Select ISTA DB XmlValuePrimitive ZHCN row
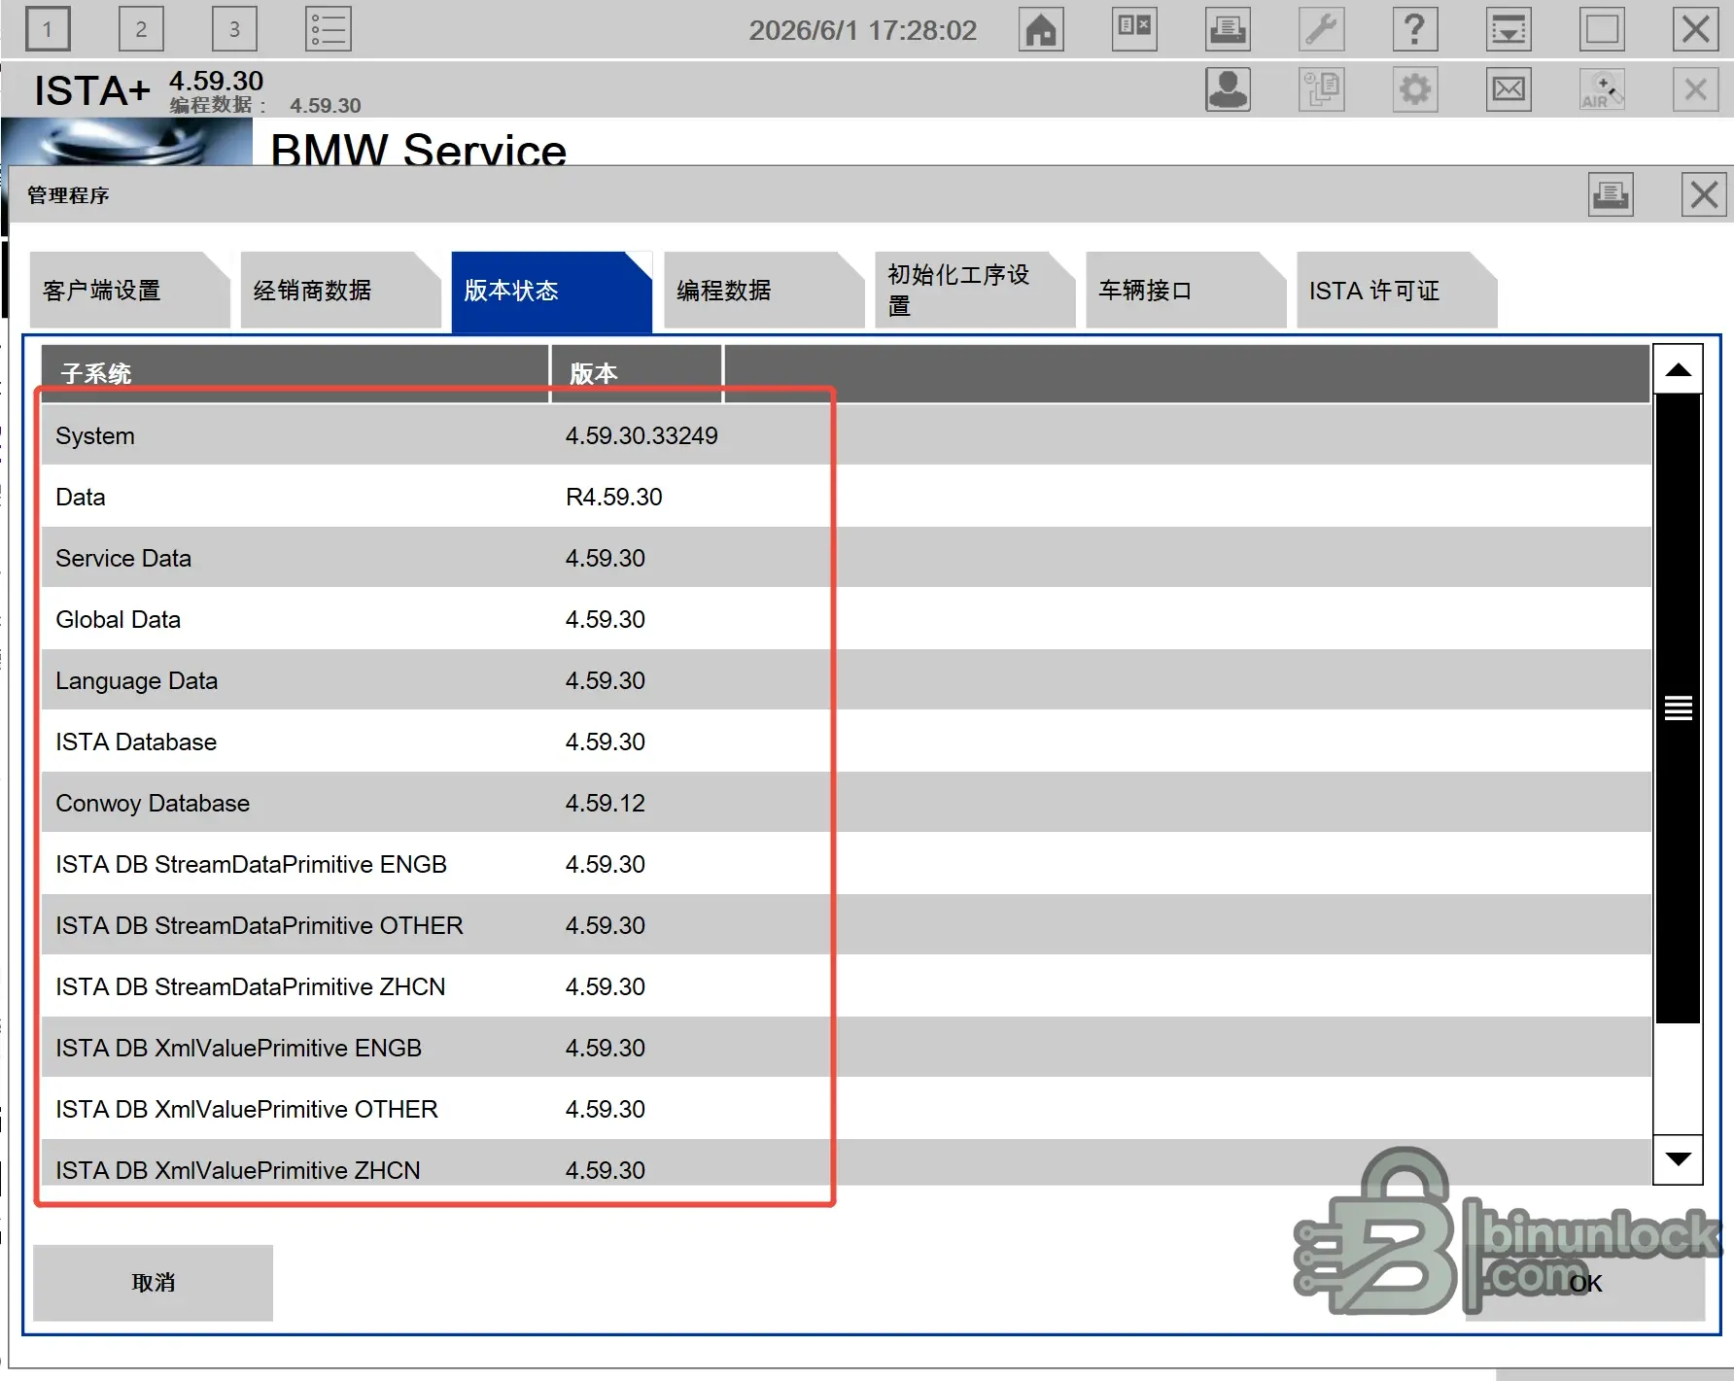Viewport: 1734px width, 1381px height. tap(846, 1163)
